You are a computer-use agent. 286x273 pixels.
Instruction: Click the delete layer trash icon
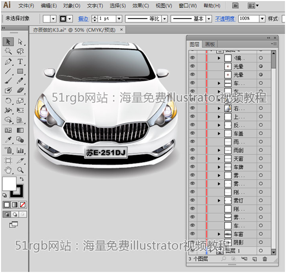(x=265, y=259)
